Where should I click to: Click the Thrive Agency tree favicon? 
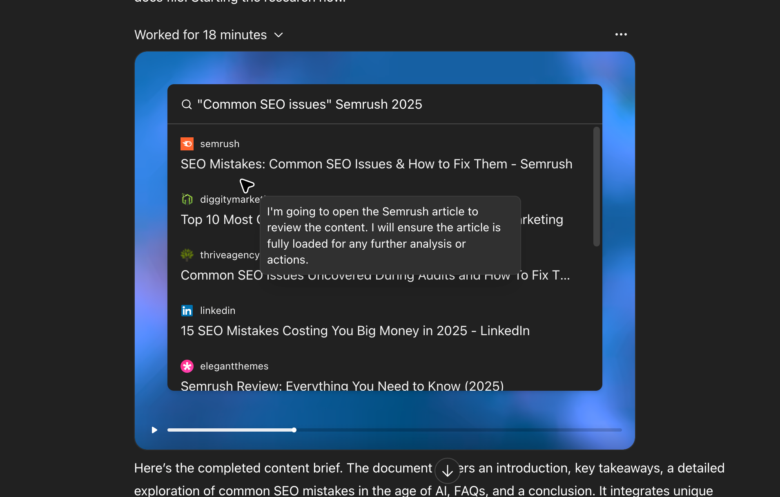coord(187,255)
